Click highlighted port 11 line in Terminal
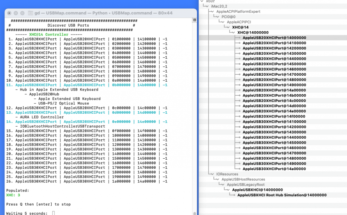This screenshot has width=347, height=215. point(87,85)
